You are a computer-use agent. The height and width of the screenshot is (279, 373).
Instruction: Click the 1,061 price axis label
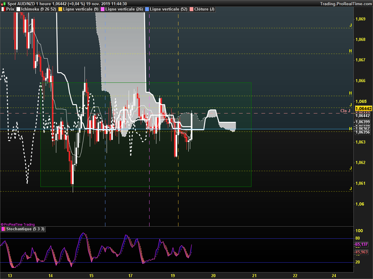coord(361,183)
